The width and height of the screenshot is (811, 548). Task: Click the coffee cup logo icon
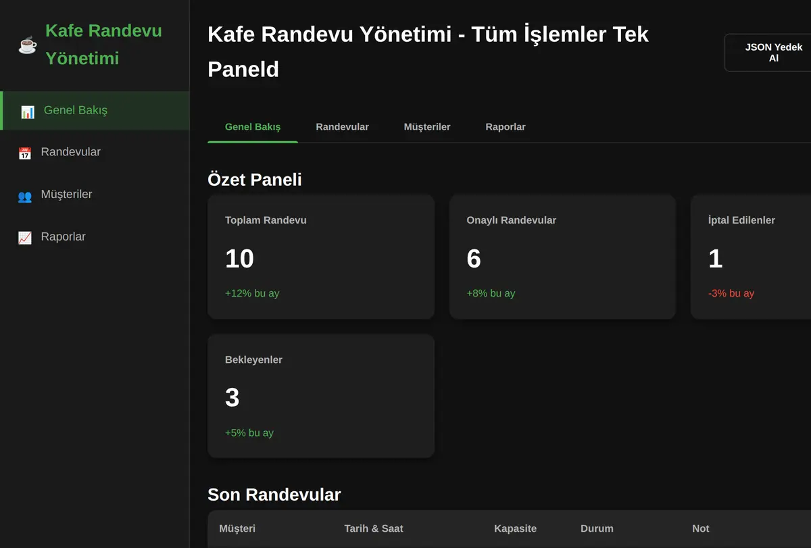[28, 45]
